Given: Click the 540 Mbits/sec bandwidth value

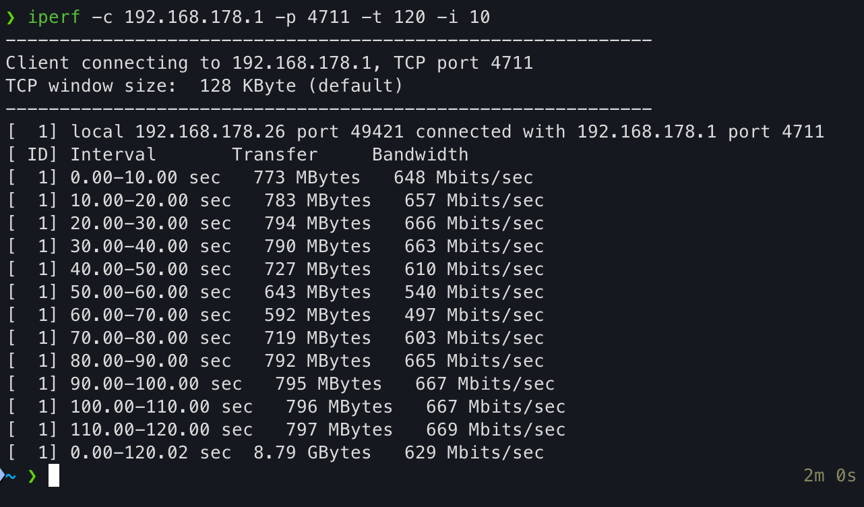Looking at the screenshot, I should coord(474,292).
